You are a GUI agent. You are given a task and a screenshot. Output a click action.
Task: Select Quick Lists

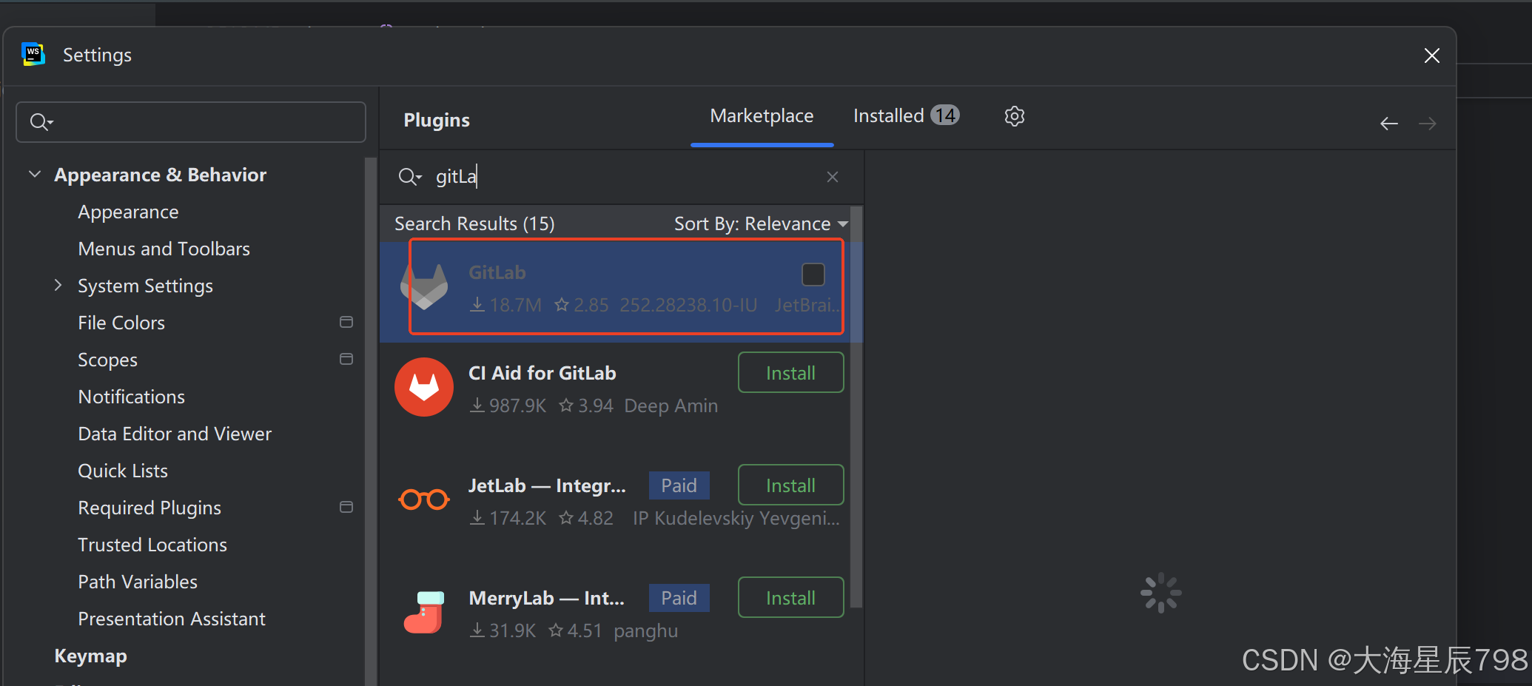123,471
